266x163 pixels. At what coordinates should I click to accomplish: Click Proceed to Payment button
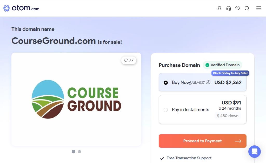click(x=203, y=141)
